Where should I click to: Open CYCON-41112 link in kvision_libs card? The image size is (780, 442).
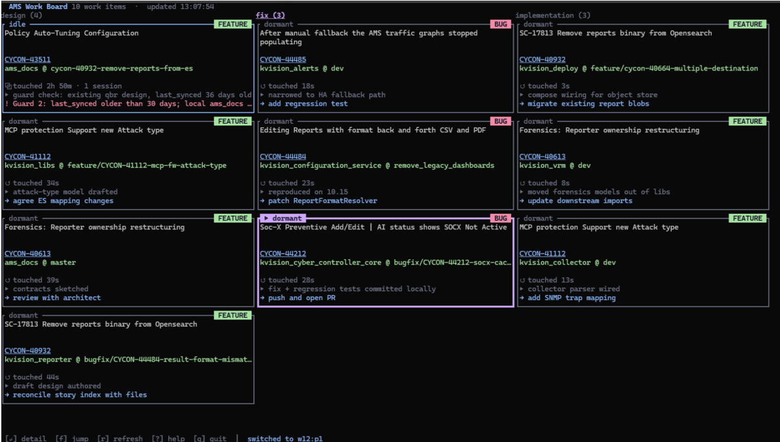(27, 157)
